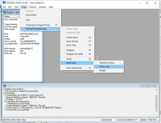The height and width of the screenshot is (123, 161).
Task: Select the SWD speed row
Action: (x=23, y=29)
